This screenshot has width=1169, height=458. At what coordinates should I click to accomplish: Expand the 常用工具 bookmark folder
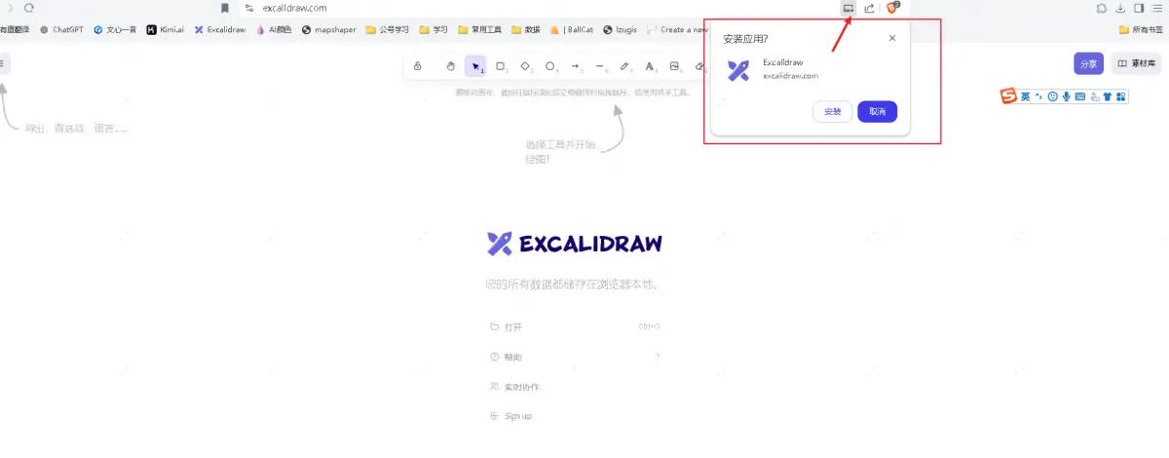(x=479, y=29)
